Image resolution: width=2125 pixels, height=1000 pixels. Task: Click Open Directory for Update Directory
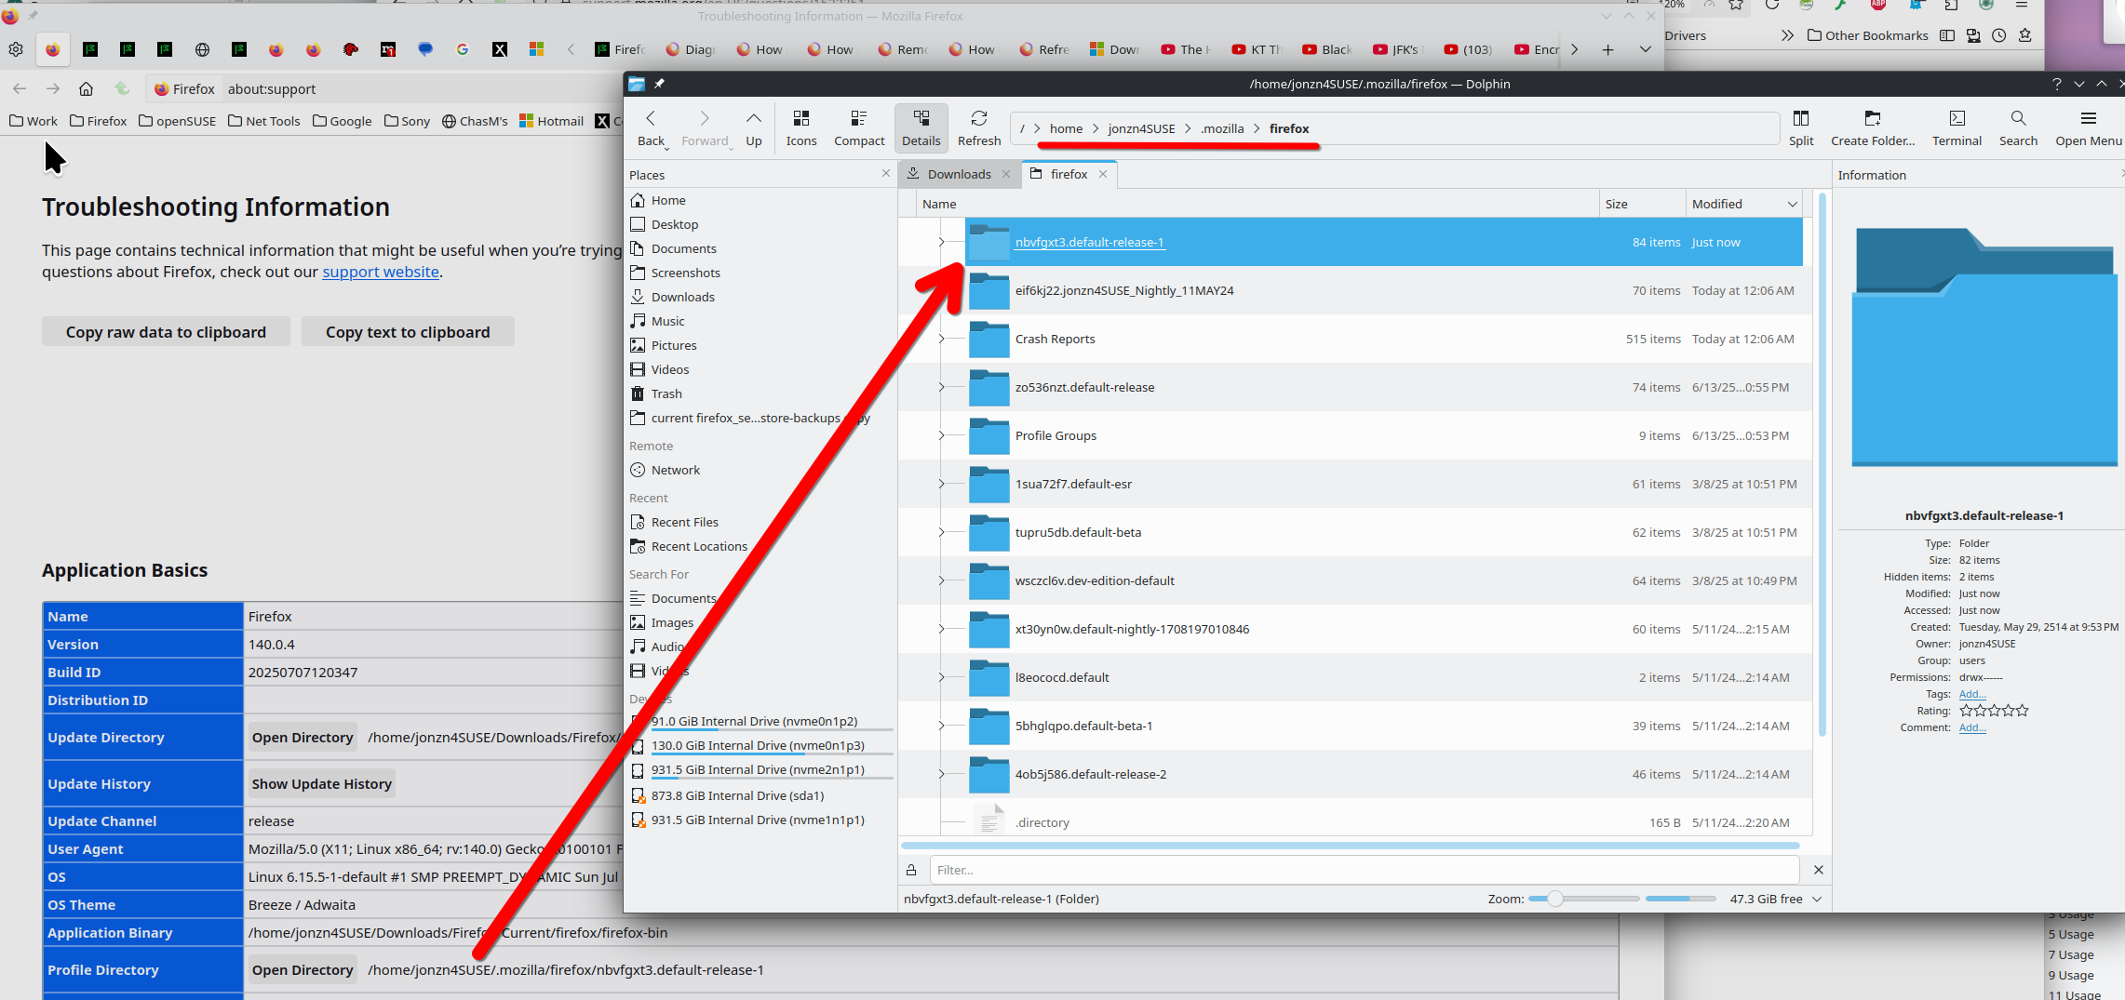point(303,737)
